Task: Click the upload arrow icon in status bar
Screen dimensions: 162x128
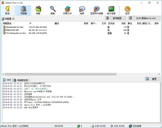Action: tap(93, 126)
